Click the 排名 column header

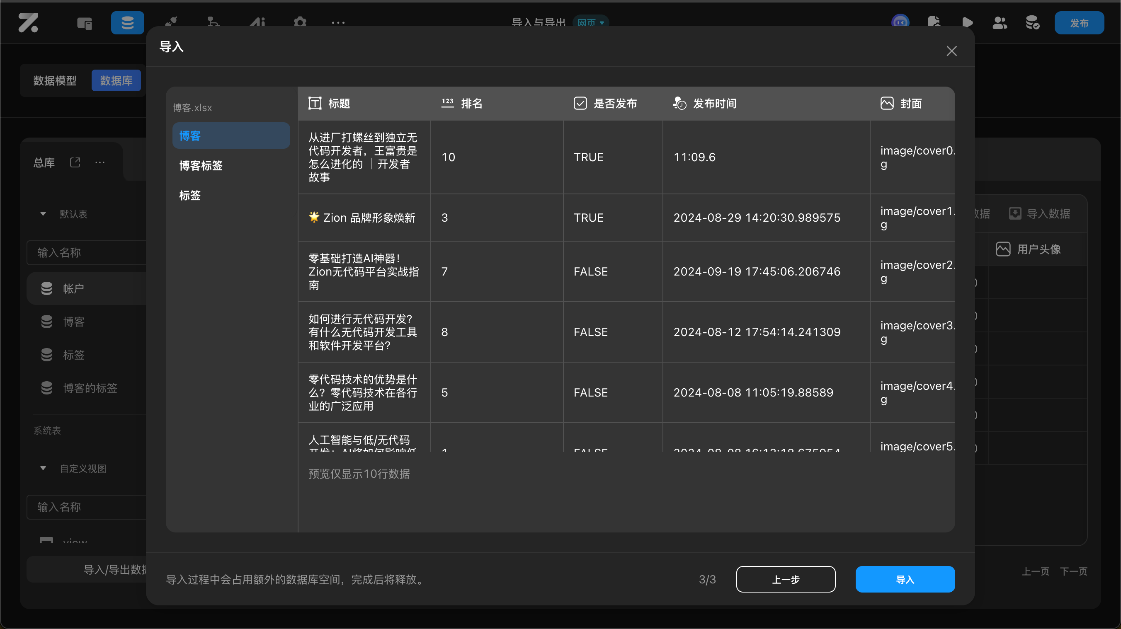(x=497, y=104)
